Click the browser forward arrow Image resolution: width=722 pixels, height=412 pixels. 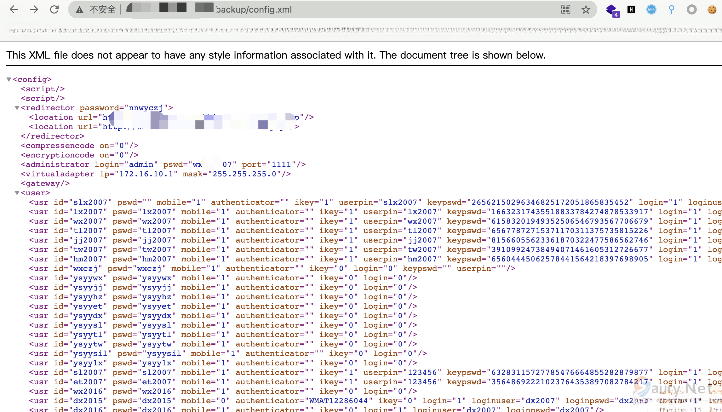click(34, 9)
